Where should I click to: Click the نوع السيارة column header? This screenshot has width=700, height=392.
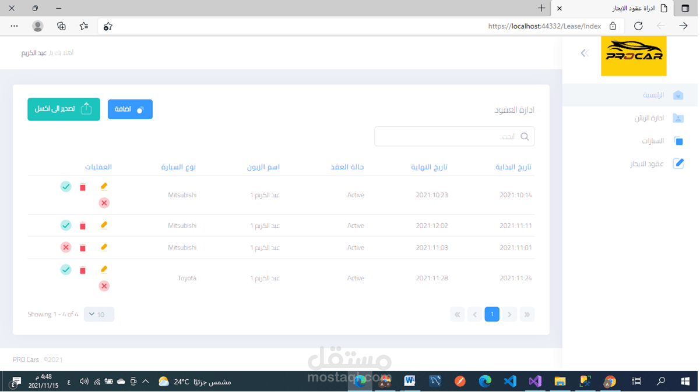point(178,167)
